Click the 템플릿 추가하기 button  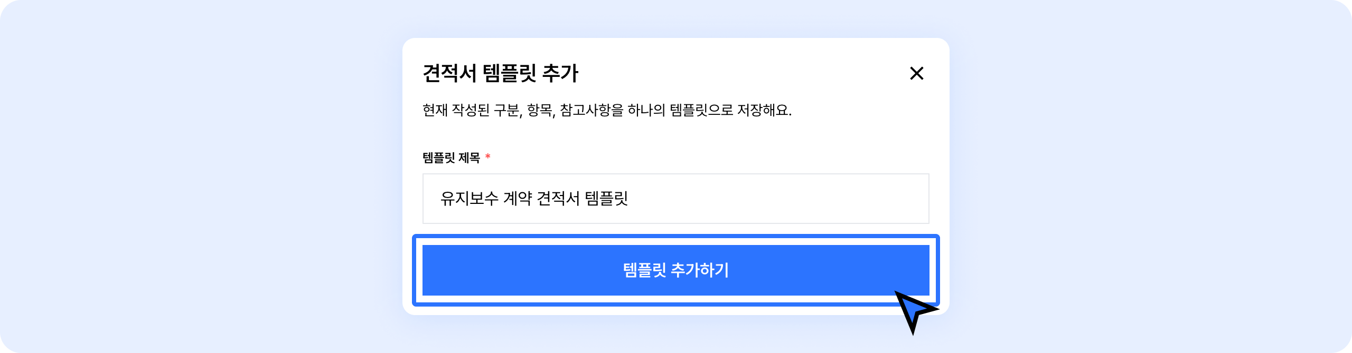(675, 270)
